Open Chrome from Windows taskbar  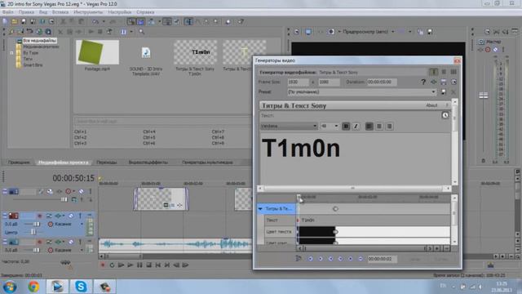point(33,287)
